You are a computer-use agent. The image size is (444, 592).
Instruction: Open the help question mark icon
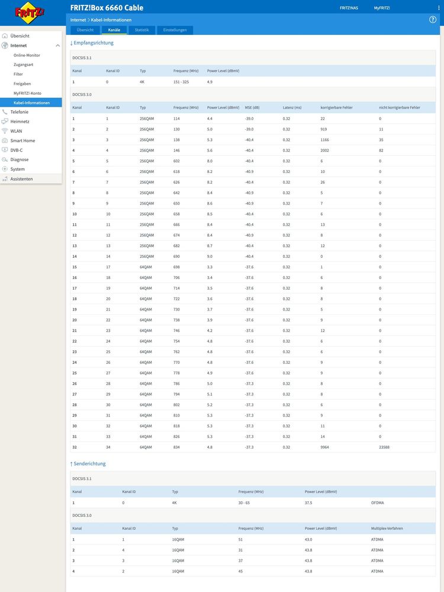point(433,20)
